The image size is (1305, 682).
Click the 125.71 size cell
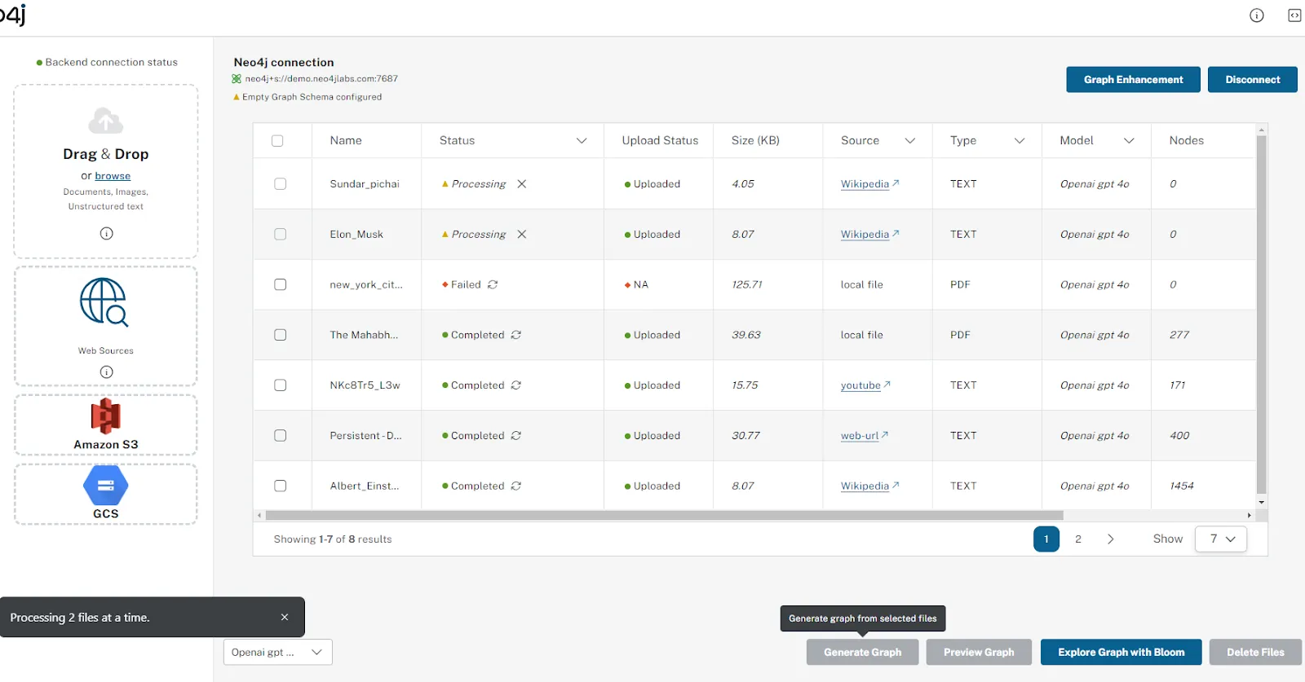pos(746,284)
